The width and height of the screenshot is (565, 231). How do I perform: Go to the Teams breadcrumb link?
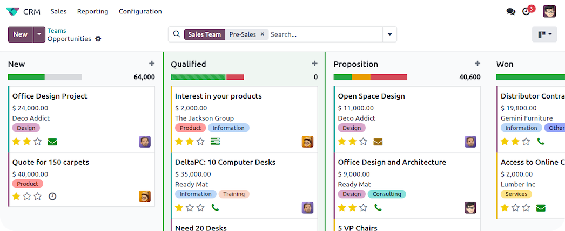(x=57, y=31)
